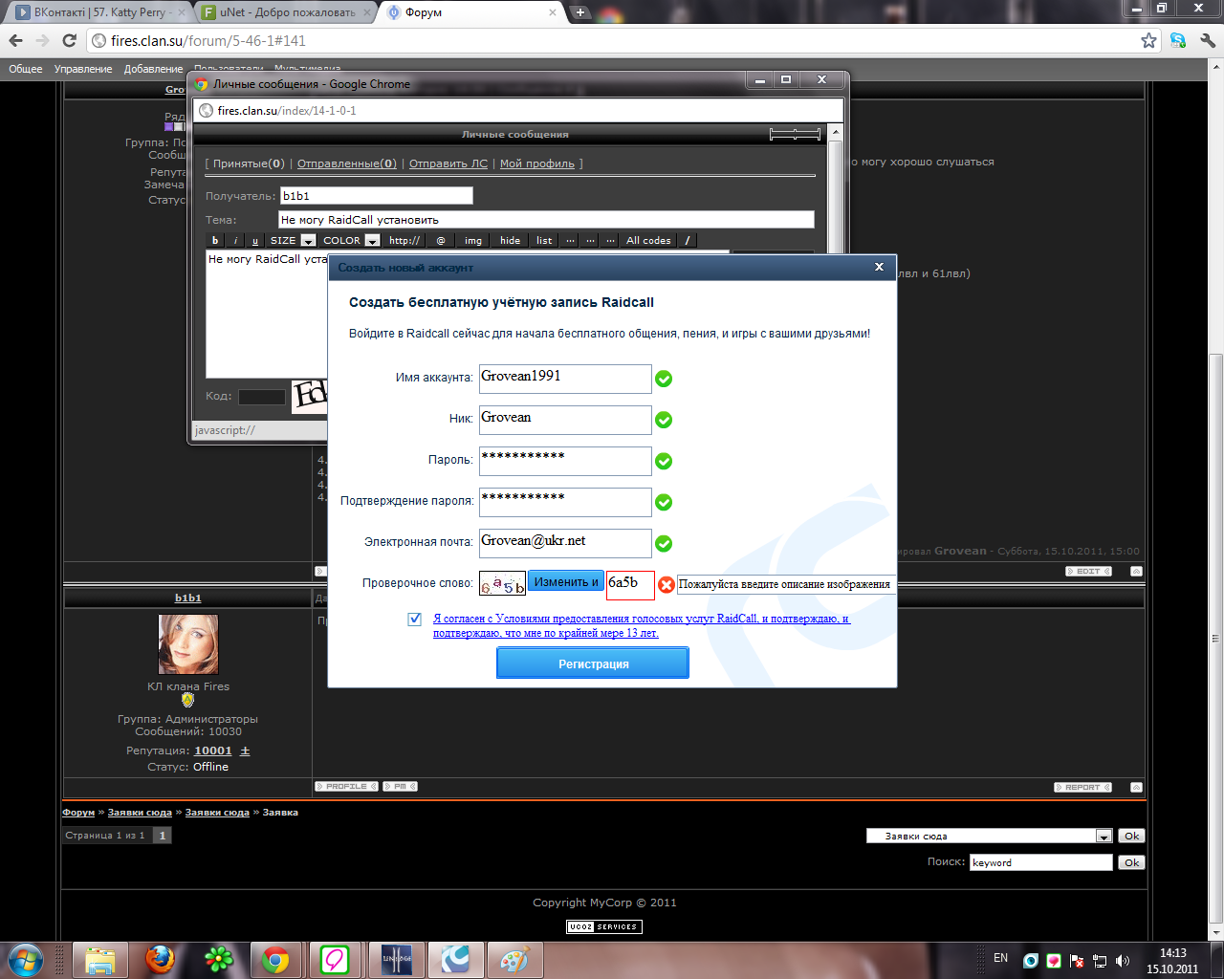The width and height of the screenshot is (1224, 979).
Task: Open the Общее menu
Action: click(26, 69)
